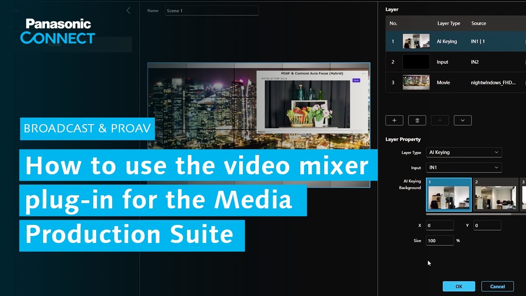Select layer row 3 Movie nightwindows
The height and width of the screenshot is (296, 526).
[x=456, y=82]
